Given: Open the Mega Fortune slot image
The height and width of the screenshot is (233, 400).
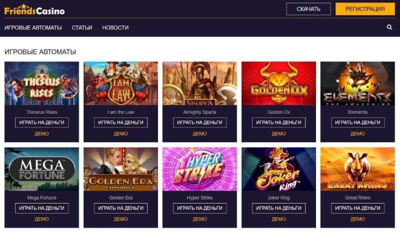Looking at the screenshot, I should tap(42, 169).
